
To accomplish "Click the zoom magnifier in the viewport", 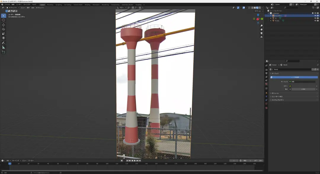I will point(261,26).
